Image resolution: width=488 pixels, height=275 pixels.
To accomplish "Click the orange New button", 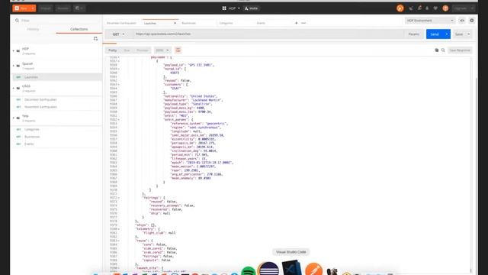I will (x=21, y=8).
